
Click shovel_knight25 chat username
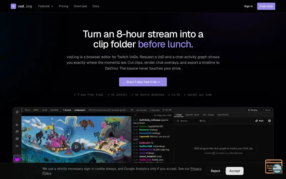click(148, 156)
